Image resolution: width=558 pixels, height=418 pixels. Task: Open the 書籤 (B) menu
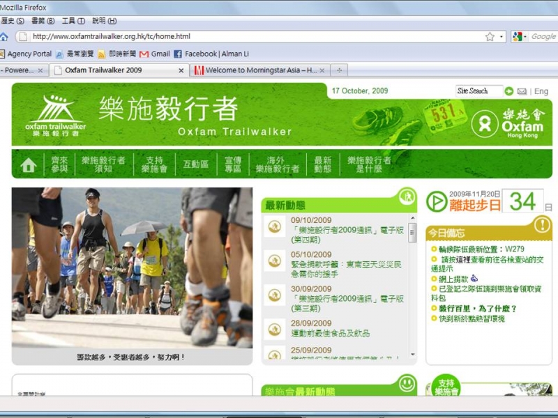43,21
